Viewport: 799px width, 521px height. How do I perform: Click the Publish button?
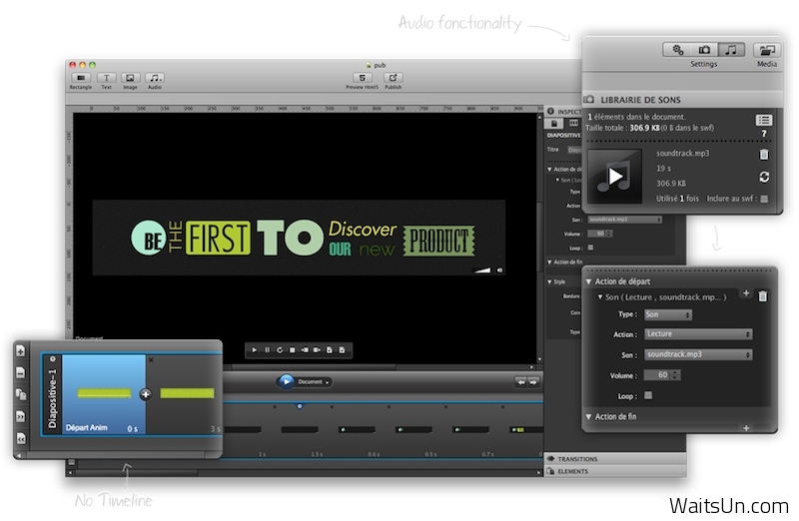click(x=394, y=78)
